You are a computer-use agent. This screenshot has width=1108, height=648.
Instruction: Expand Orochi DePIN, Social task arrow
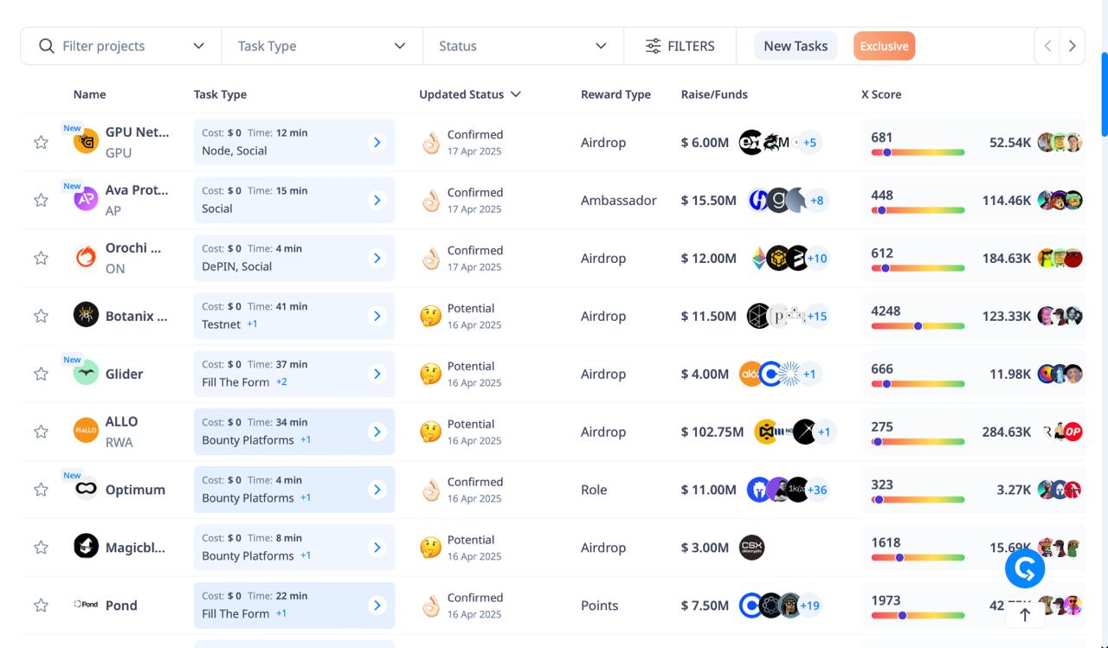click(377, 258)
